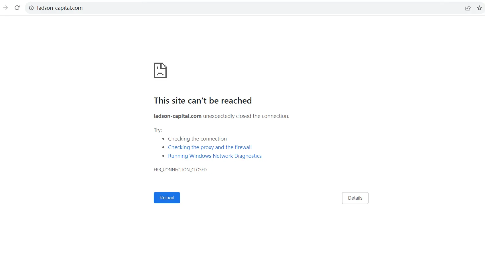This screenshot has width=485, height=265.
Task: Open Checking the proxy and firewall link
Action: (210, 147)
